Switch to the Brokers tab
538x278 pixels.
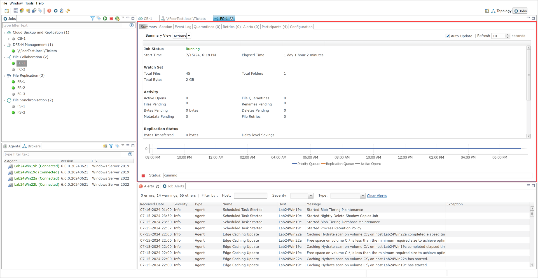click(32, 146)
